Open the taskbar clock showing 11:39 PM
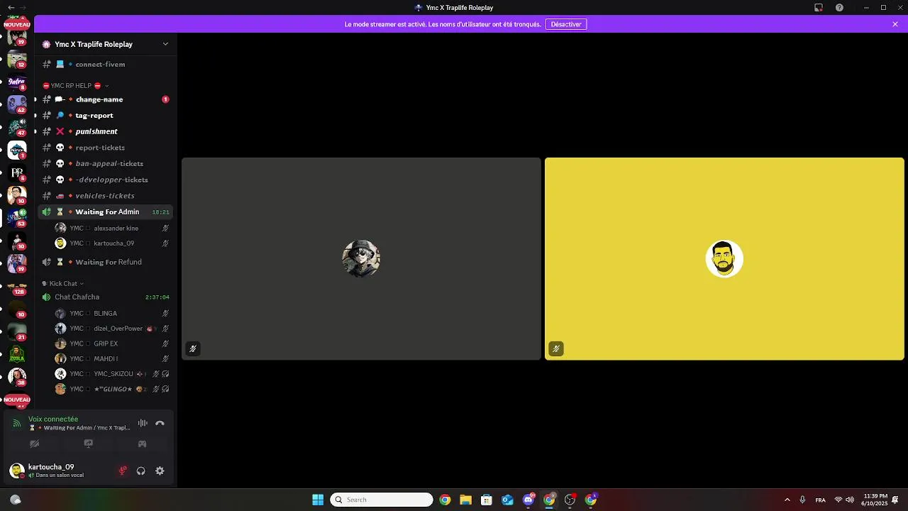Image resolution: width=908 pixels, height=511 pixels. point(876,500)
